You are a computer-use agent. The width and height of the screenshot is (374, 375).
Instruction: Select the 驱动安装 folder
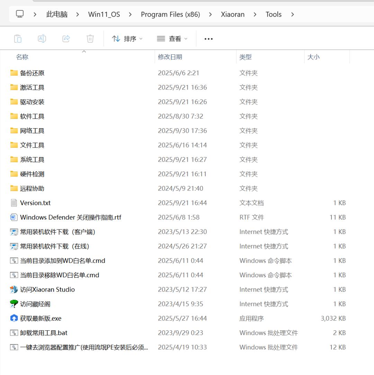(x=33, y=102)
